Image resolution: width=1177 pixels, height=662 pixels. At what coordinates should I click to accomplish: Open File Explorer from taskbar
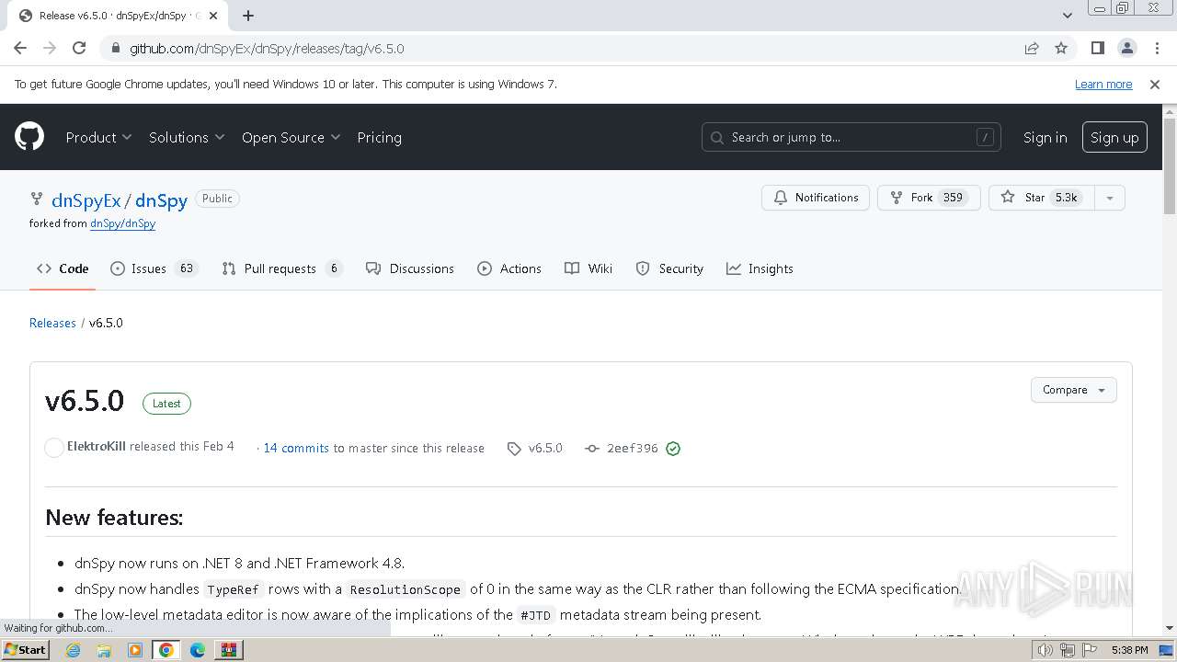point(104,650)
